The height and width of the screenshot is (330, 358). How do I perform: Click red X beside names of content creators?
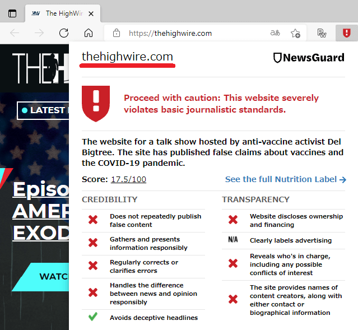[x=233, y=299]
